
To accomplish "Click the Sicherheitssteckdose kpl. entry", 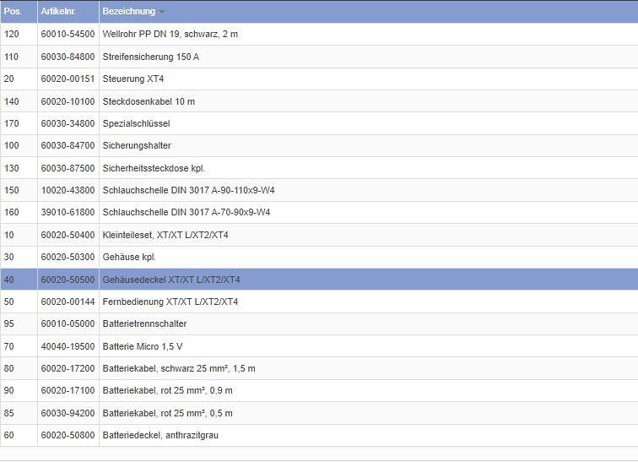I will click(x=154, y=168).
